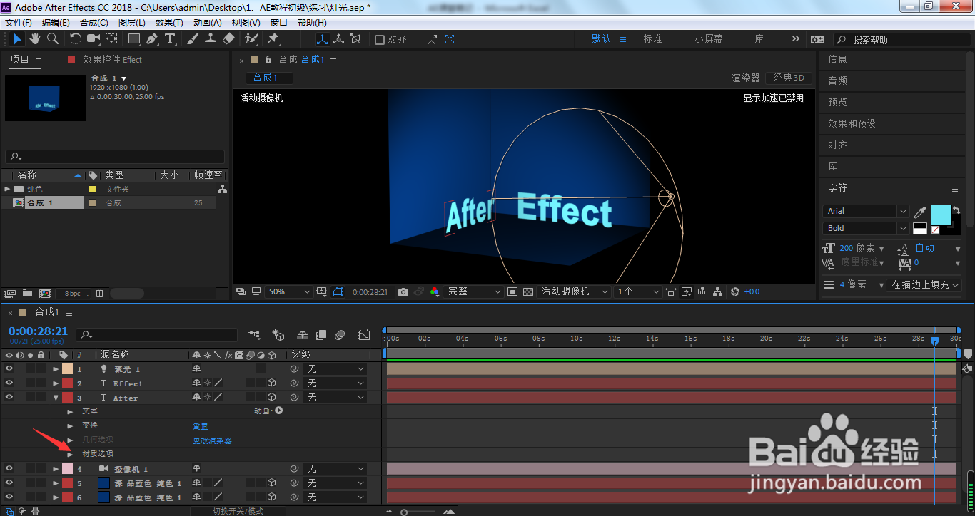The image size is (975, 516).
Task: Select the Roto Brush tool
Action: tap(251, 39)
